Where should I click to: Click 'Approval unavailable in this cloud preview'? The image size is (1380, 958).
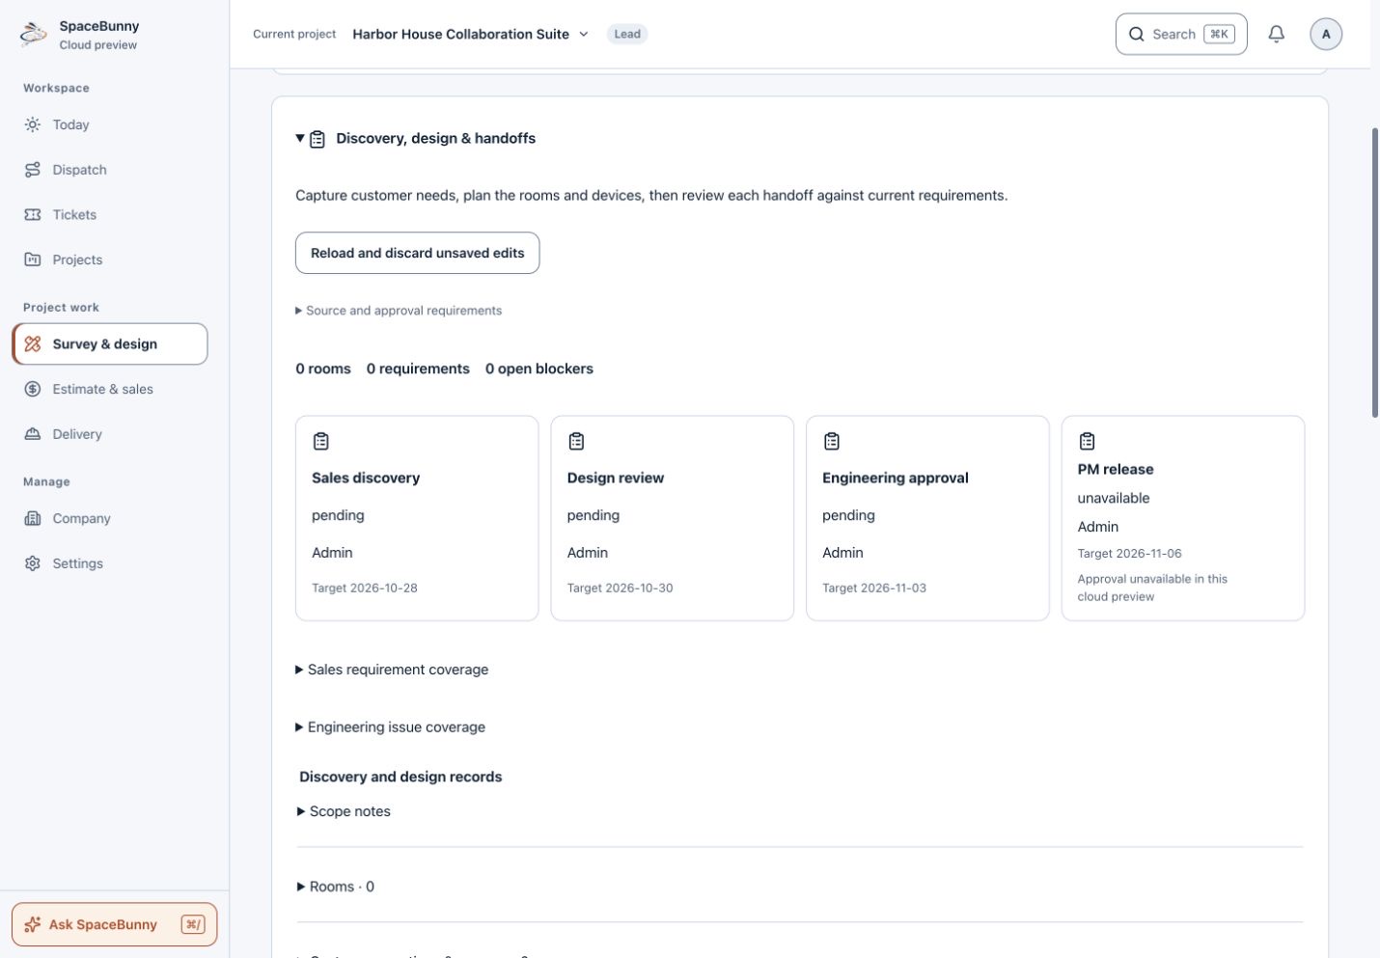pyautogui.click(x=1152, y=588)
